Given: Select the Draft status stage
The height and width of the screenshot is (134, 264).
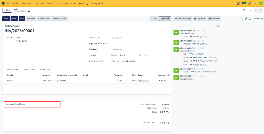Looking at the screenshot, I should coord(155,19).
